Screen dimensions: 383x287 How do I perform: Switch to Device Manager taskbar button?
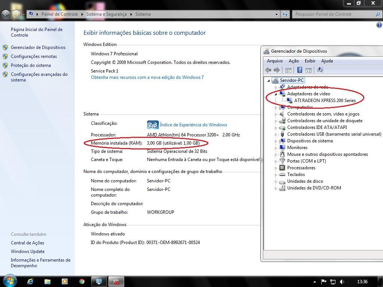click(x=116, y=282)
